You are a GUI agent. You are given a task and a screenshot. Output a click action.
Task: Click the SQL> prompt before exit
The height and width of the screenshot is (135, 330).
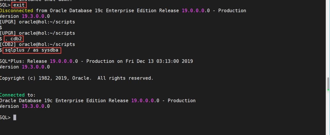(5, 5)
